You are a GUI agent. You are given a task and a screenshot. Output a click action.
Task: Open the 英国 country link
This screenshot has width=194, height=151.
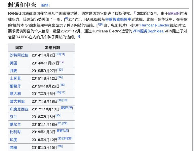[13, 63]
